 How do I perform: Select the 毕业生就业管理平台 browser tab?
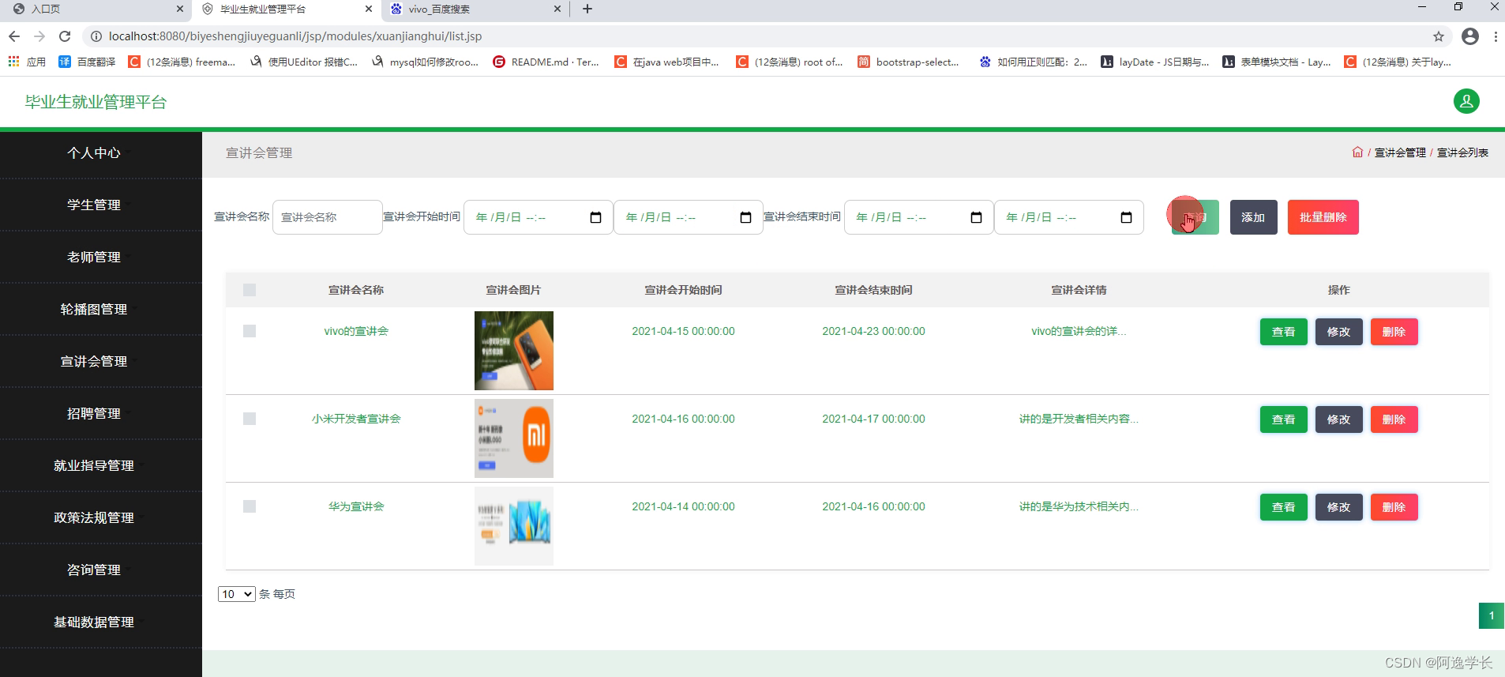point(286,9)
